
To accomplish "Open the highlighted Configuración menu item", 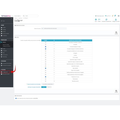I will [5, 72].
